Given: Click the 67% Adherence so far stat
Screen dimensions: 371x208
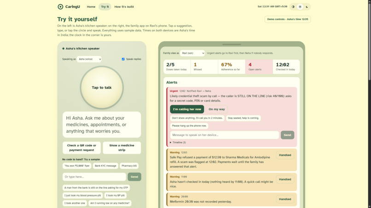Looking at the screenshot, I should click(x=232, y=67).
